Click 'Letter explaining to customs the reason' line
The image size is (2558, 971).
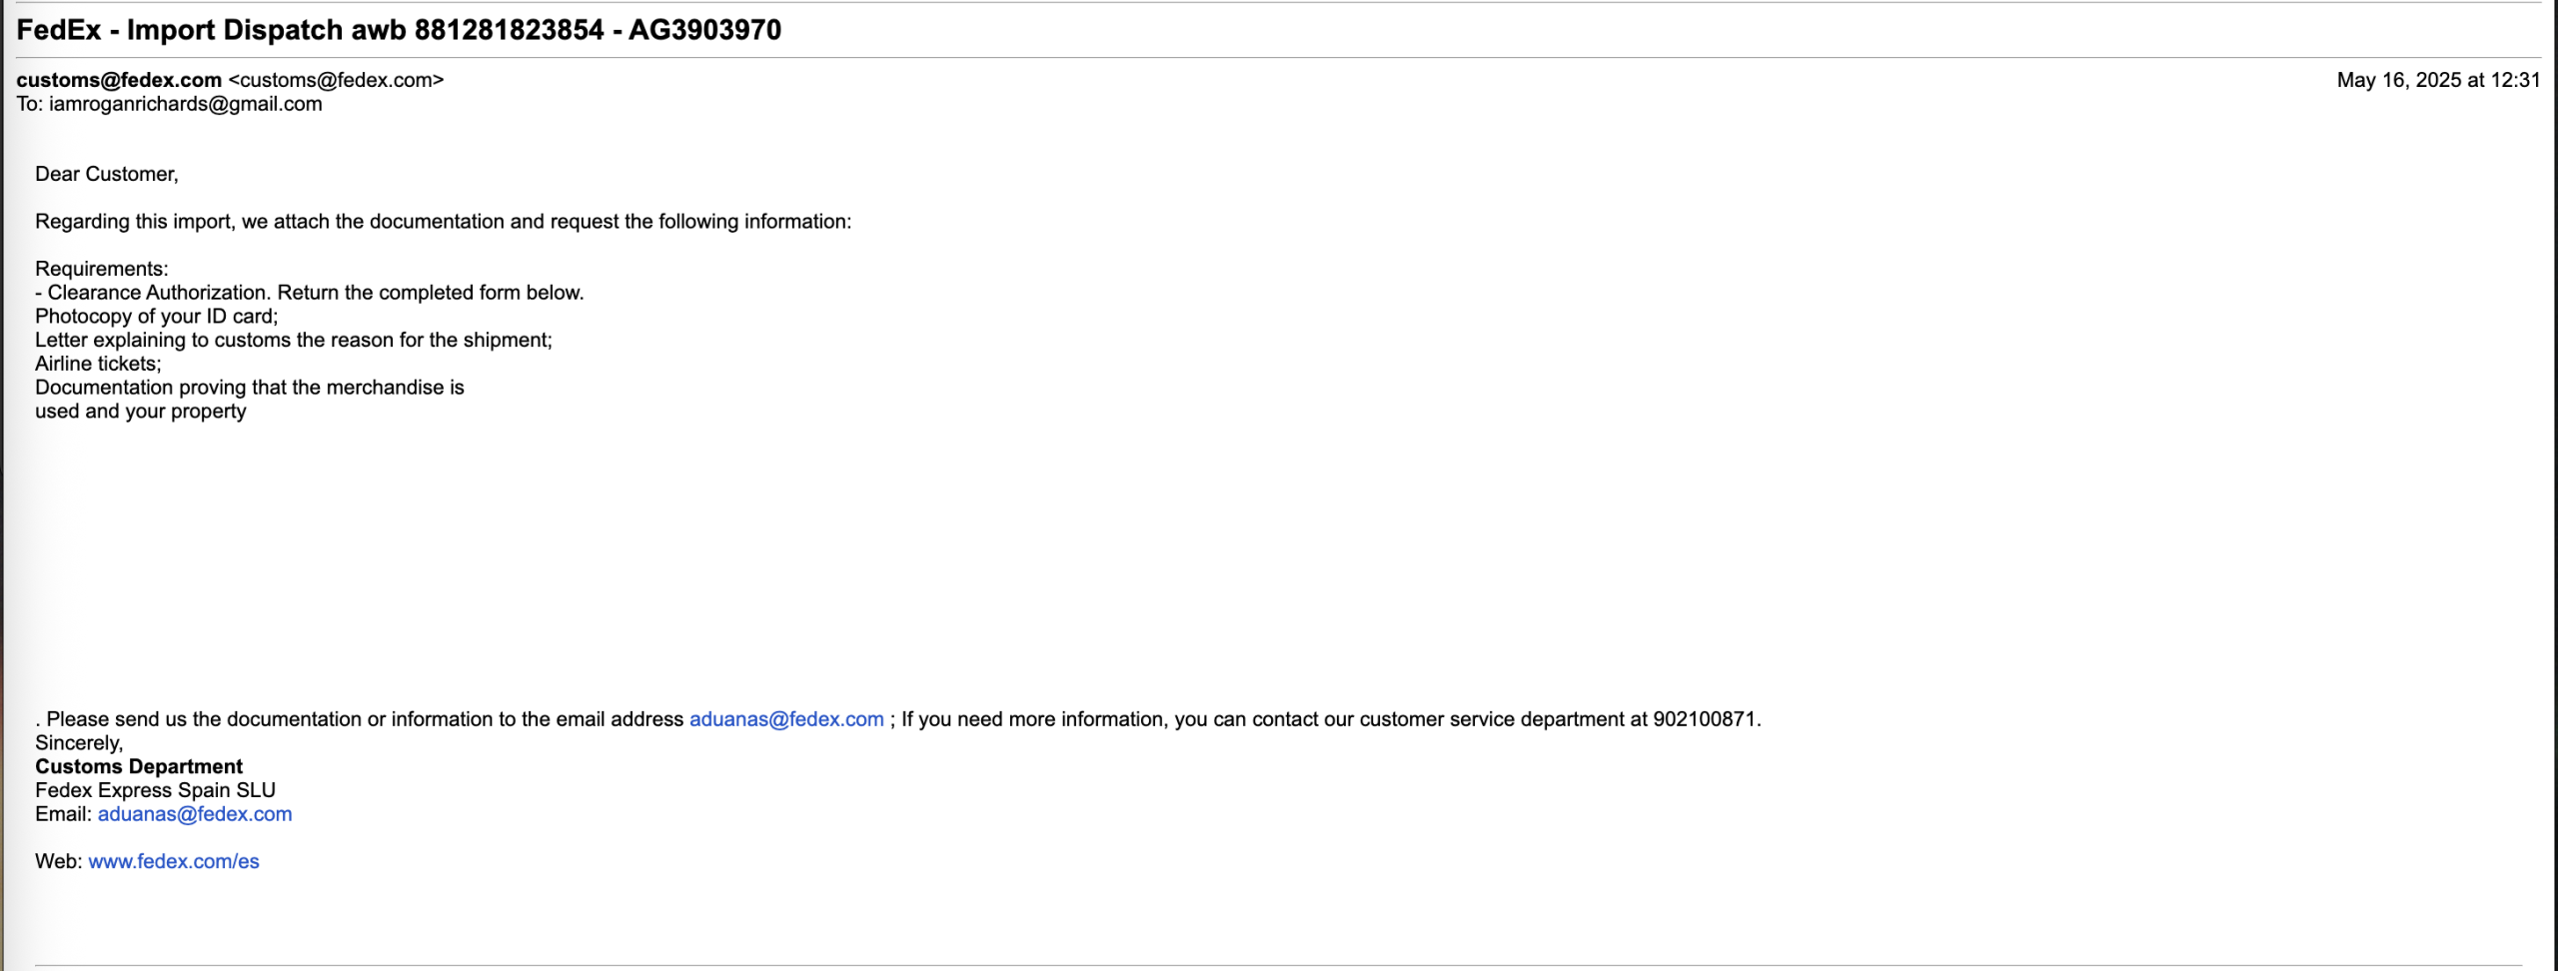[x=294, y=341]
